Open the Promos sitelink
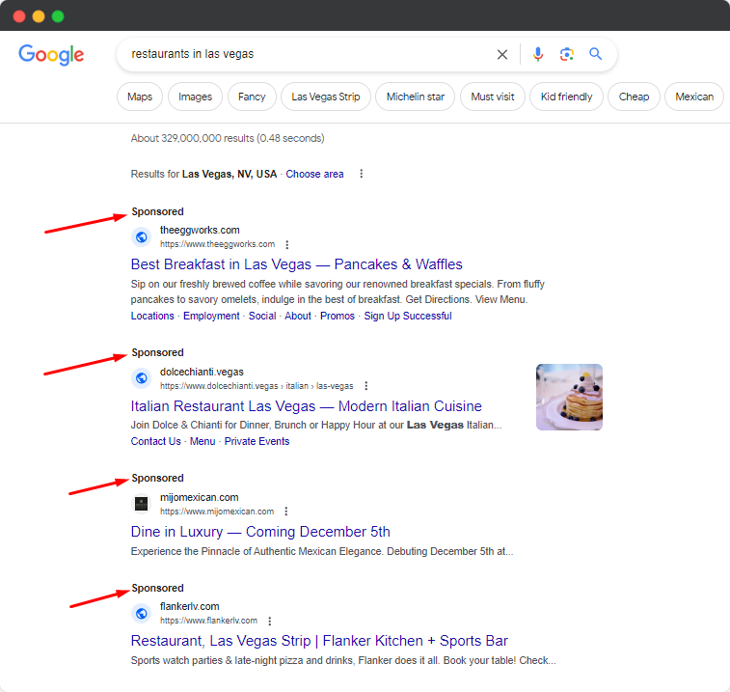The width and height of the screenshot is (730, 692). [x=338, y=316]
